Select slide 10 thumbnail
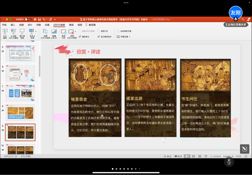Viewport: 252px width, 175px height. [x=20, y=149]
